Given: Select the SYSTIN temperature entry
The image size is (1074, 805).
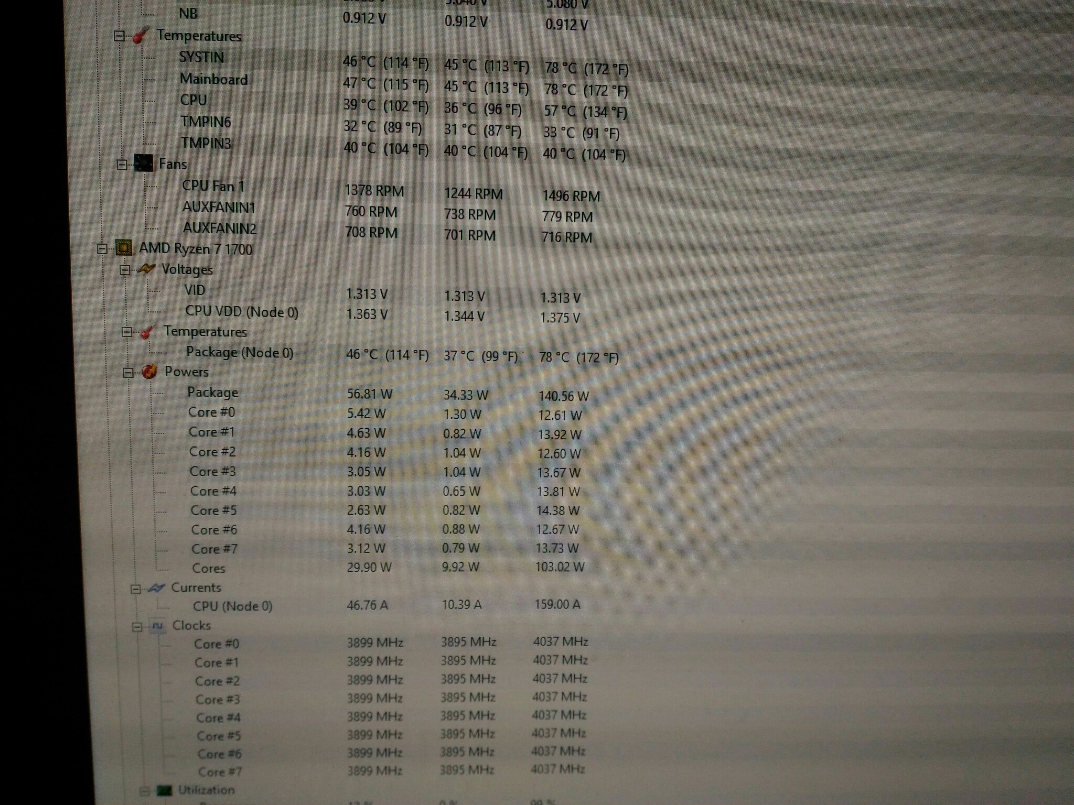Looking at the screenshot, I should click(x=201, y=57).
